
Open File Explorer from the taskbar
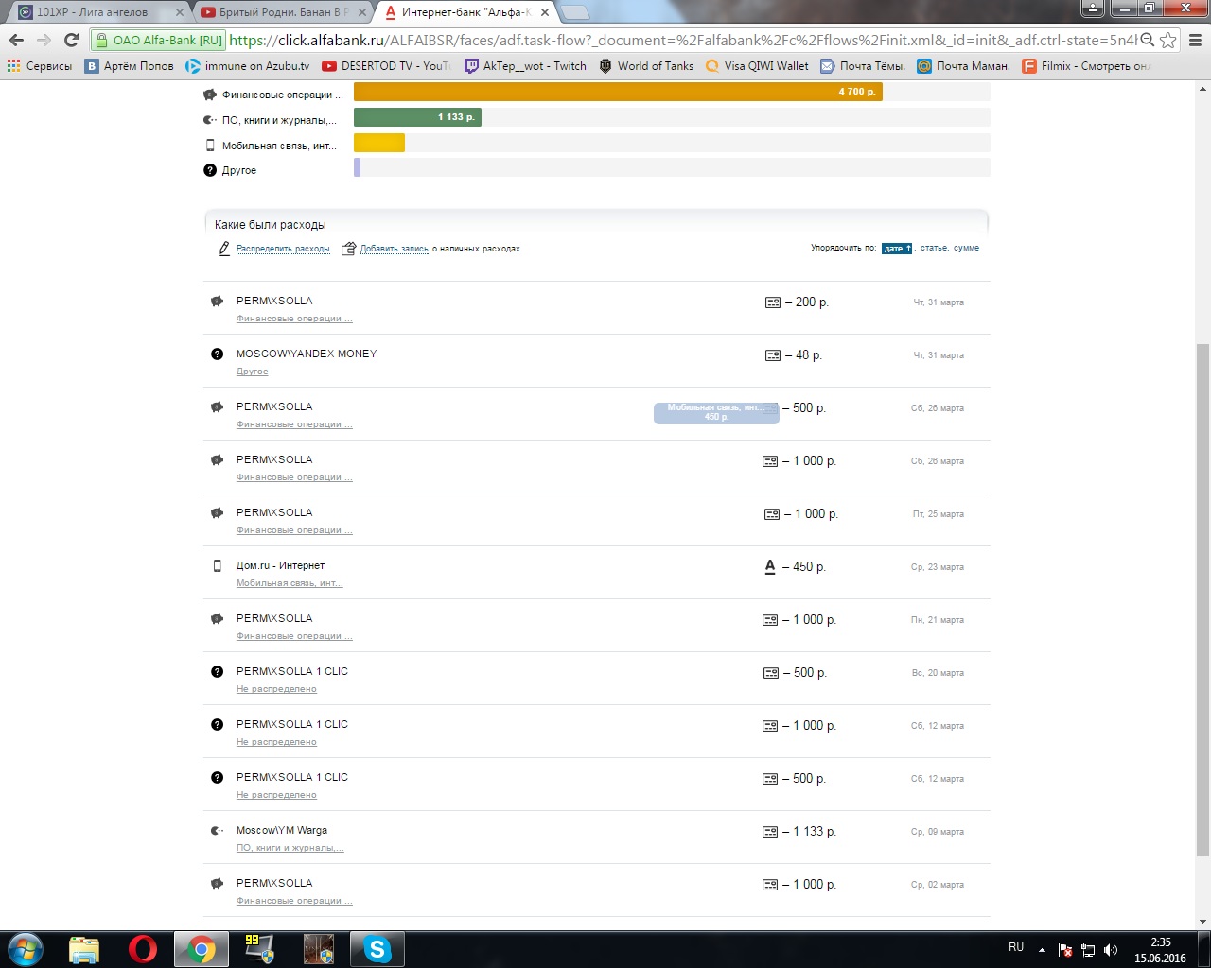(x=84, y=949)
